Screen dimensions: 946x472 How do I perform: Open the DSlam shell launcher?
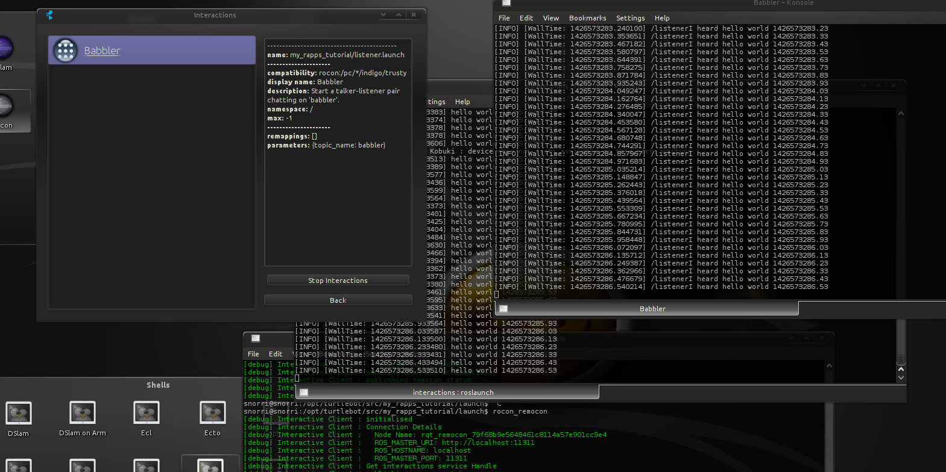(19, 414)
